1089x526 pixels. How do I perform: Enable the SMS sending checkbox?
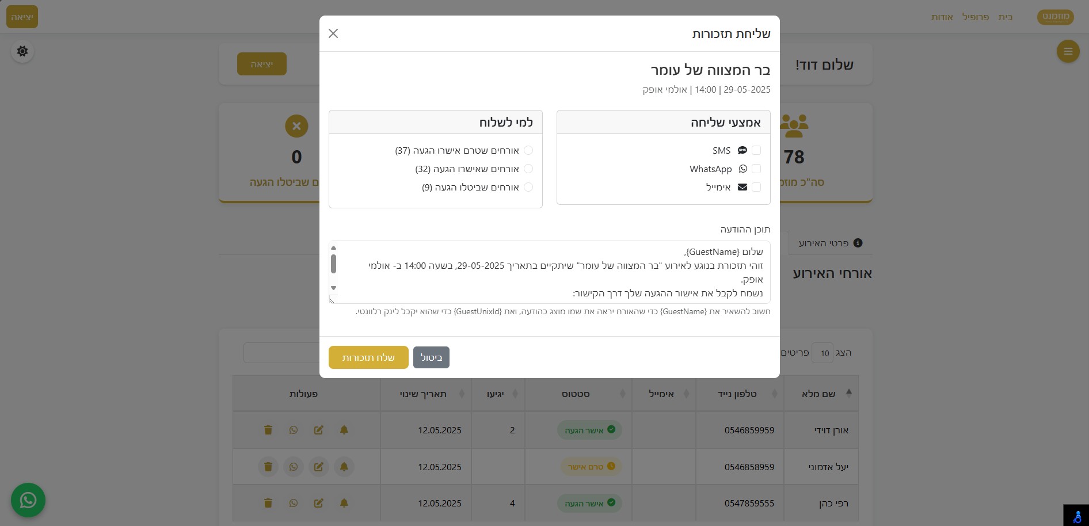(757, 150)
